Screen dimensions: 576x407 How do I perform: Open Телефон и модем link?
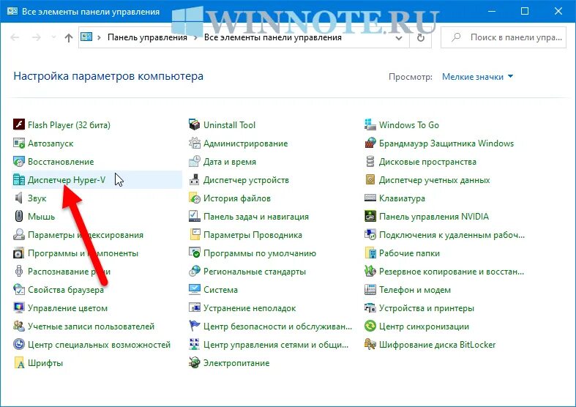tap(415, 290)
